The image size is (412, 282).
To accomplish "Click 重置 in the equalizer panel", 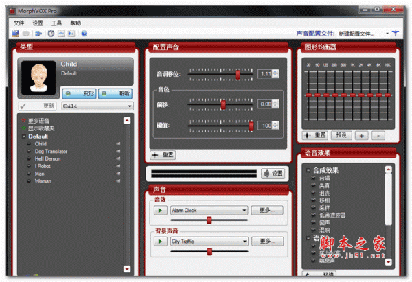I will [x=314, y=135].
